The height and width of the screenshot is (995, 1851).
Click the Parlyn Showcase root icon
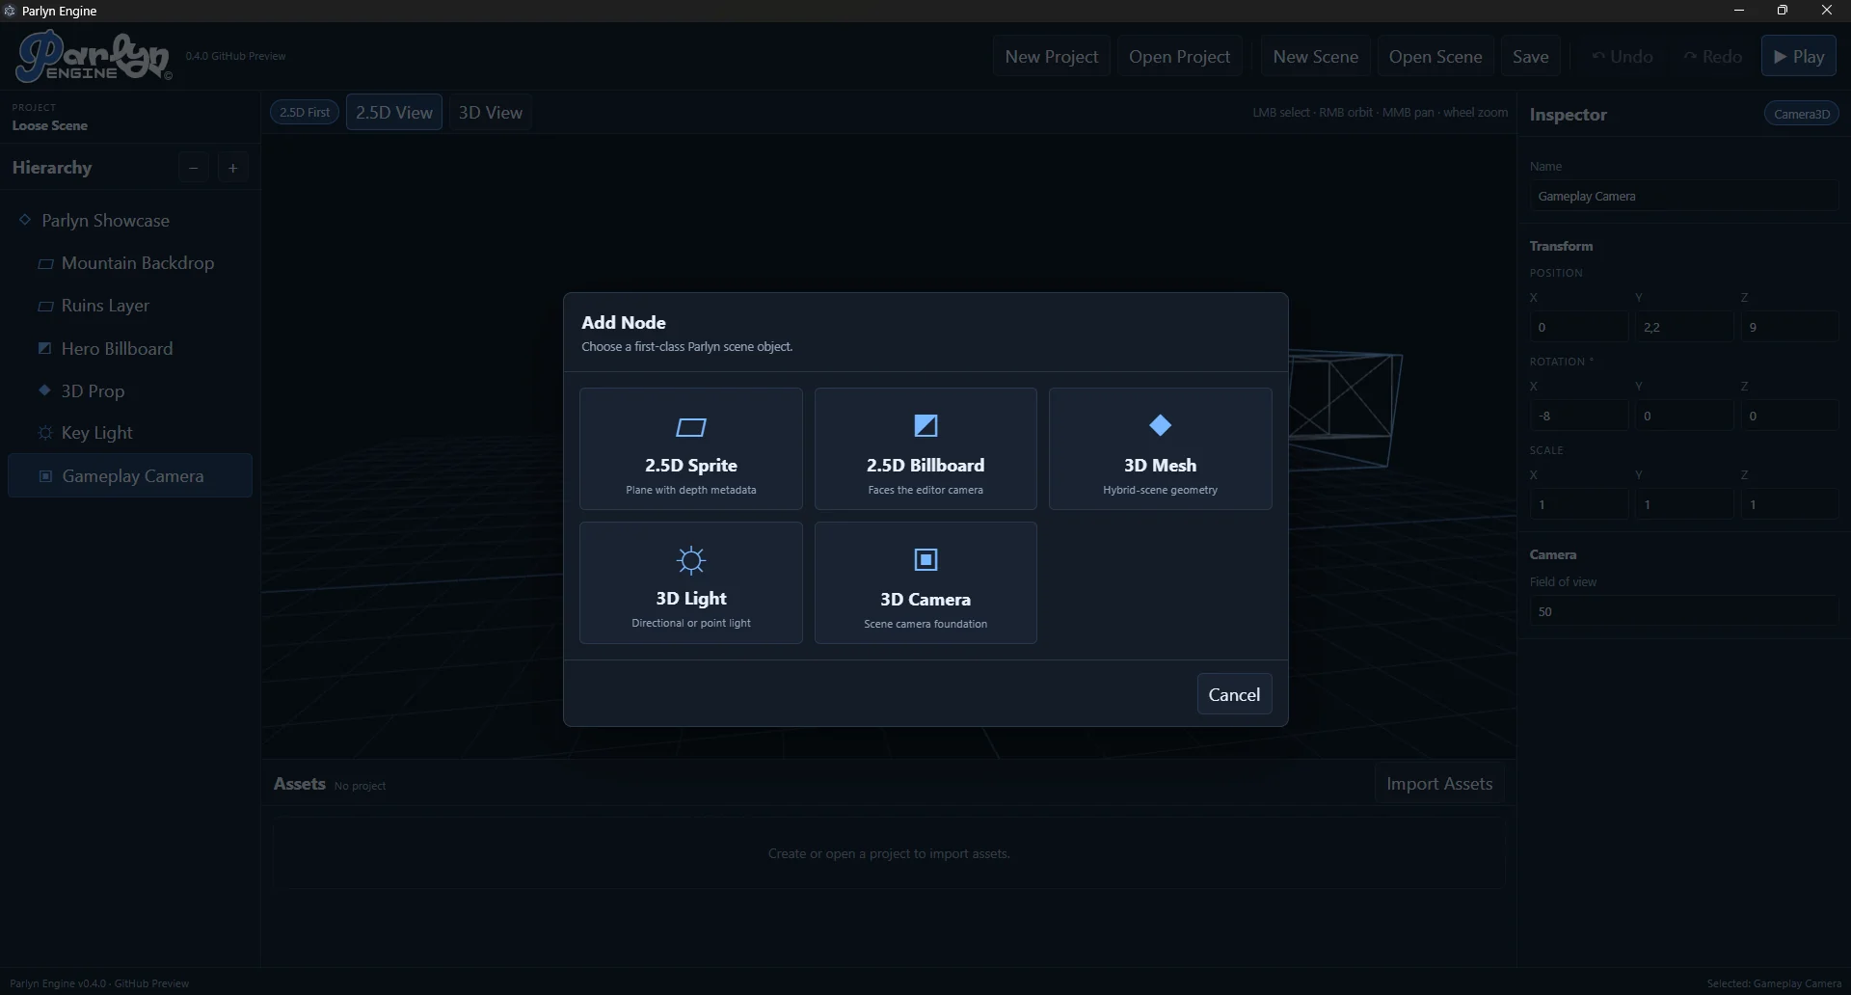click(x=25, y=220)
